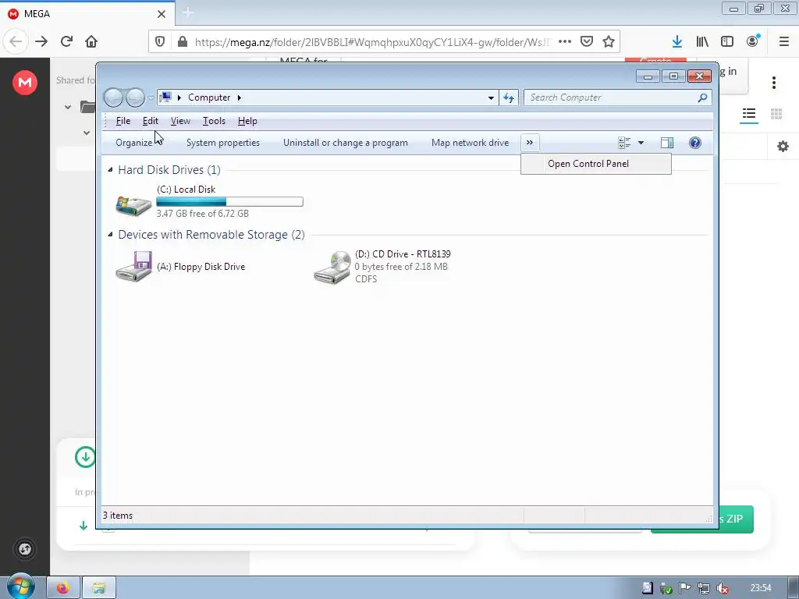The width and height of the screenshot is (799, 599).
Task: Open Firefox downloads arrow icon
Action: tap(677, 42)
